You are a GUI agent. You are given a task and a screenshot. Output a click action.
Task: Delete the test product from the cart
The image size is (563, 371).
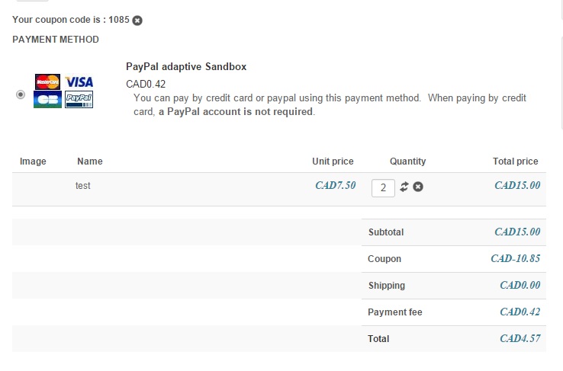point(418,187)
